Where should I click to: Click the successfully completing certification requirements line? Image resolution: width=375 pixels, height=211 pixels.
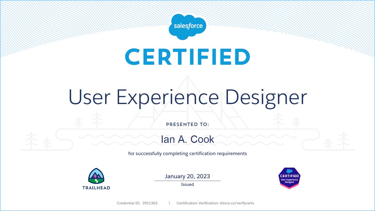pos(187,153)
